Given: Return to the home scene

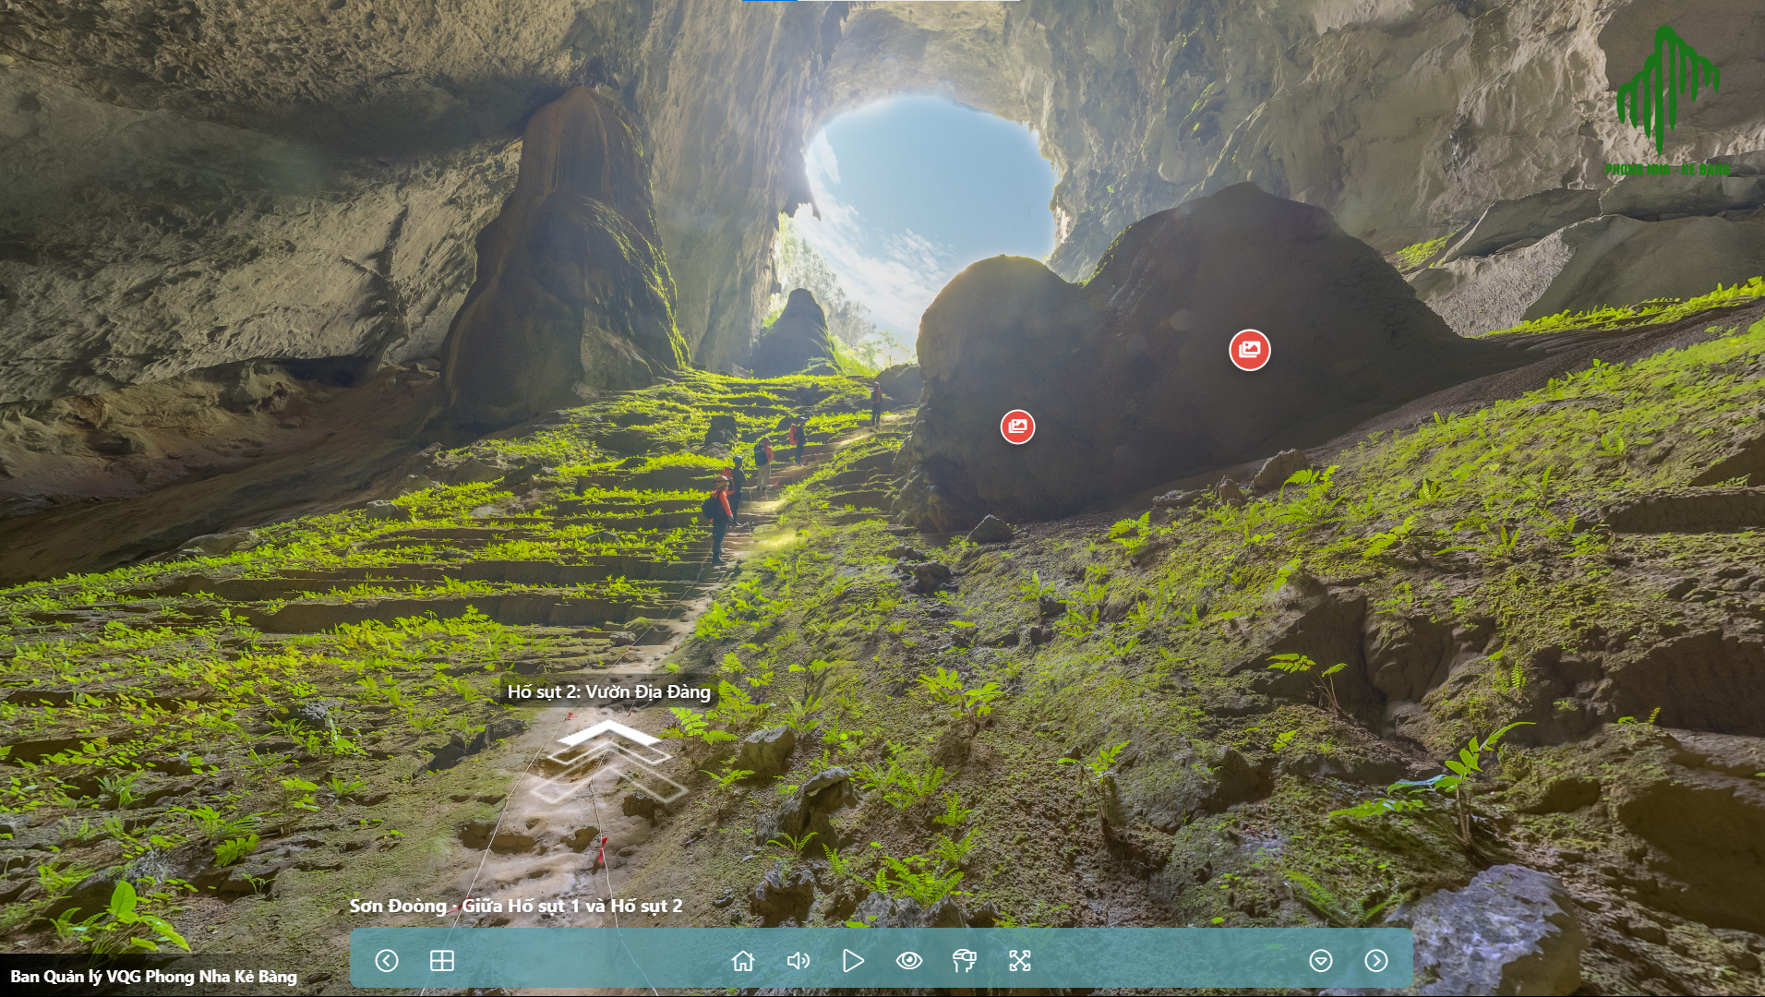Looking at the screenshot, I should [x=743, y=961].
